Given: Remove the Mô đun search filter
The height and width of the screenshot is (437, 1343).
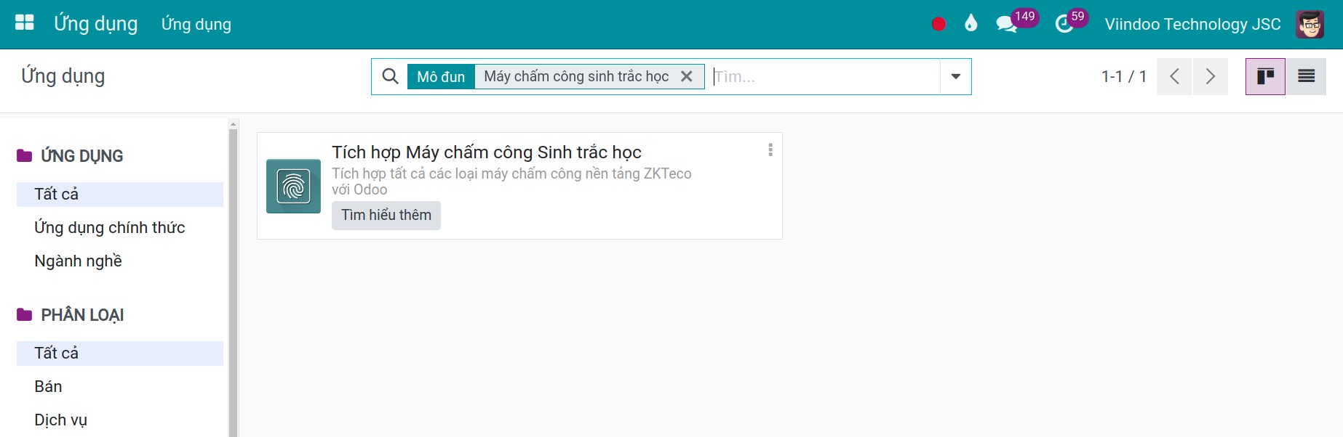Looking at the screenshot, I should click(x=686, y=76).
